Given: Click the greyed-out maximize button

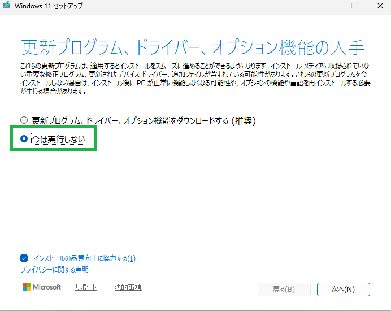Looking at the screenshot, I should pyautogui.click(x=354, y=6).
